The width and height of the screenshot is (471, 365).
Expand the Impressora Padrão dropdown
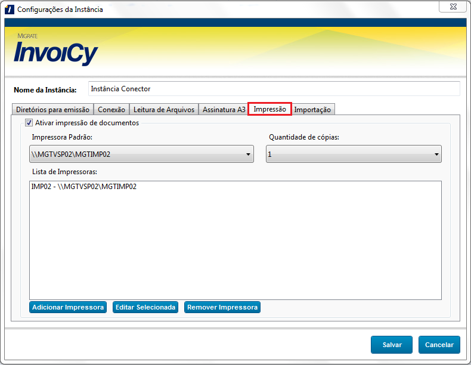(142, 154)
